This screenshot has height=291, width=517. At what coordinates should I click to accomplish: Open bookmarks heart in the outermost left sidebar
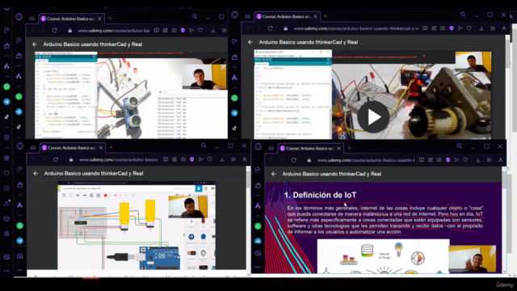6,173
